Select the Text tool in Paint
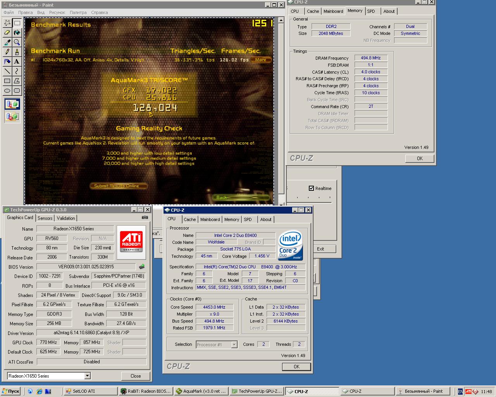The width and height of the screenshot is (496, 397). click(17, 62)
